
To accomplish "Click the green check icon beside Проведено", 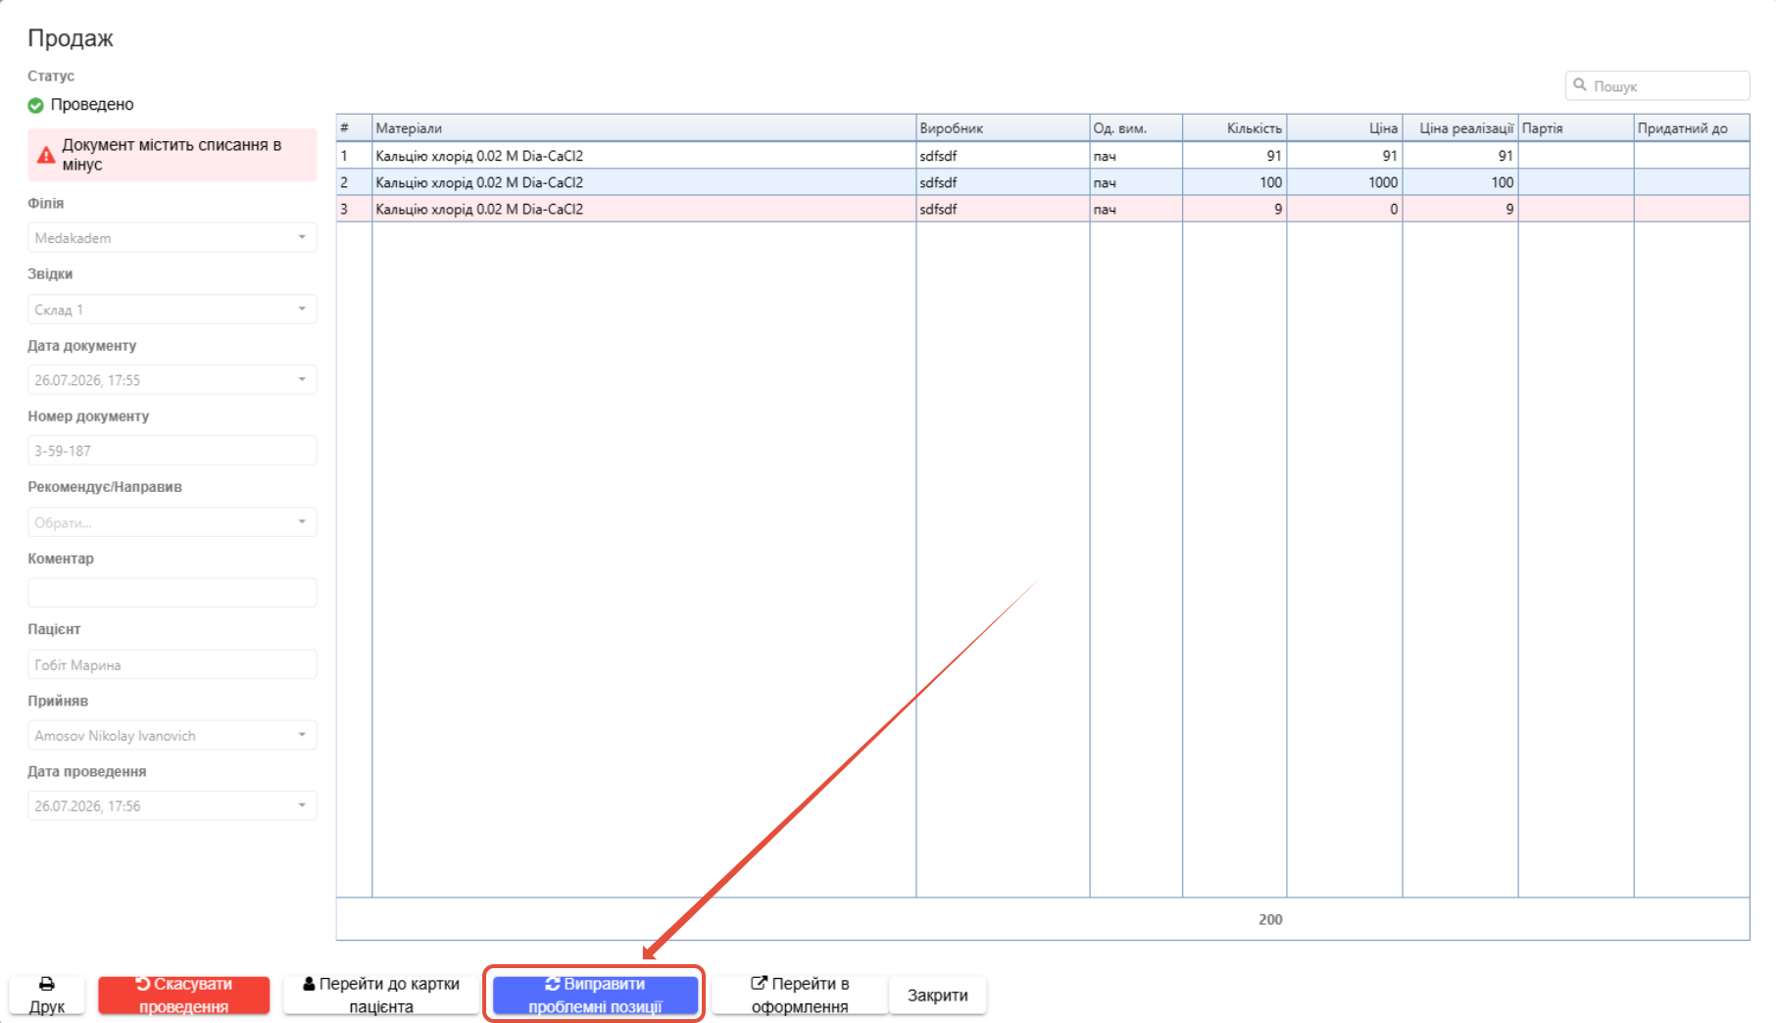I will click(x=35, y=105).
